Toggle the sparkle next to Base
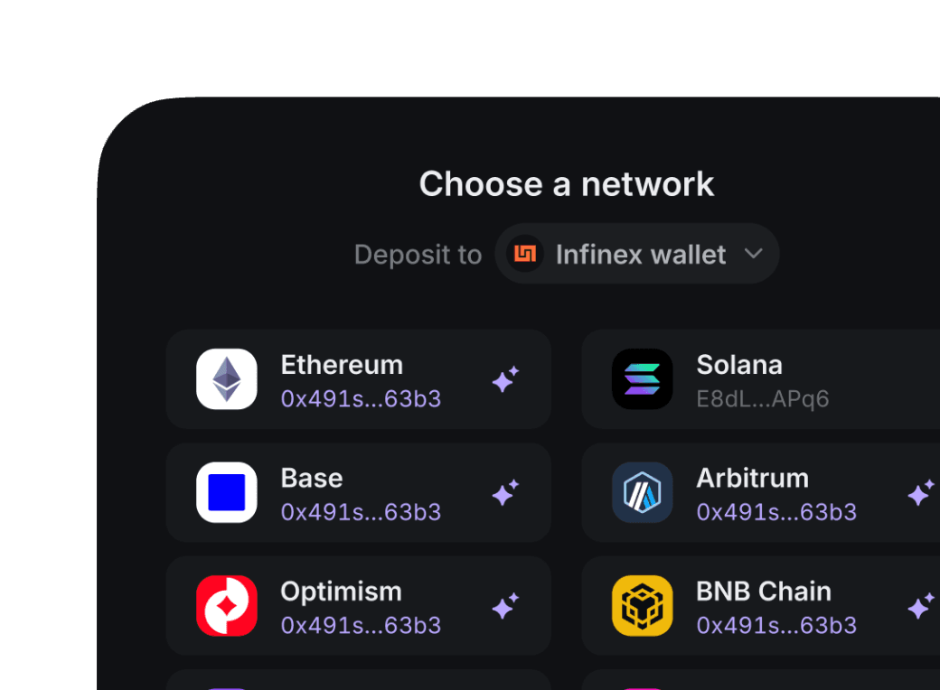940x690 pixels. click(x=505, y=493)
